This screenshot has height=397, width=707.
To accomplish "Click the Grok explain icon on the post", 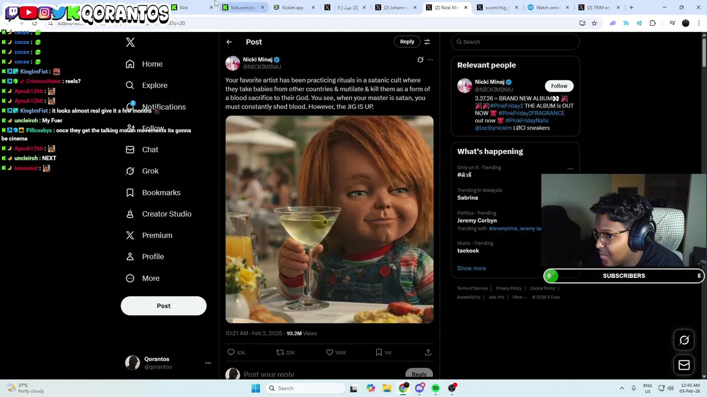I will point(420,60).
